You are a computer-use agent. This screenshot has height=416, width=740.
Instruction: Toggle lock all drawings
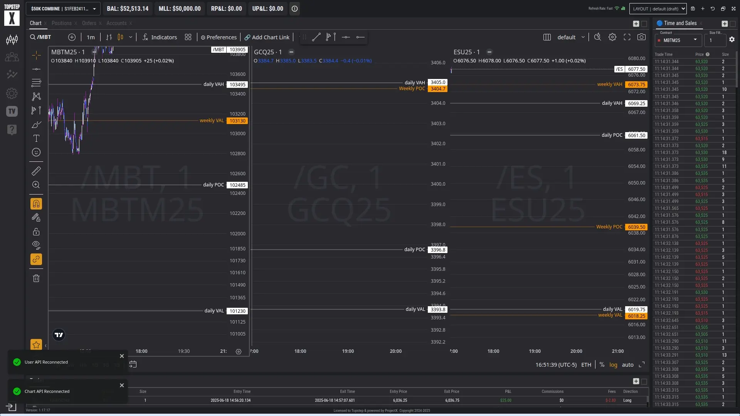click(x=36, y=231)
